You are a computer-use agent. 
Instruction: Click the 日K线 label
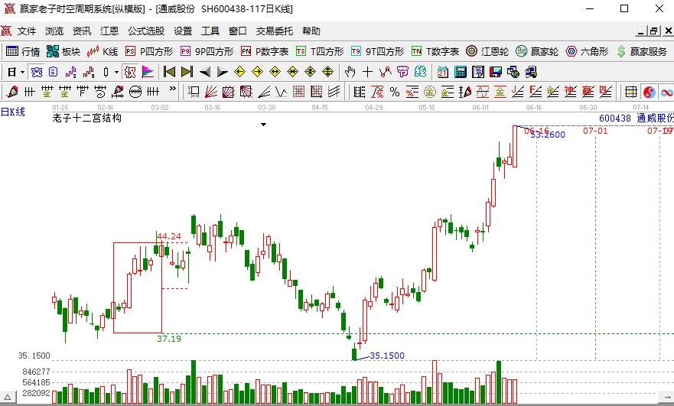(13, 112)
